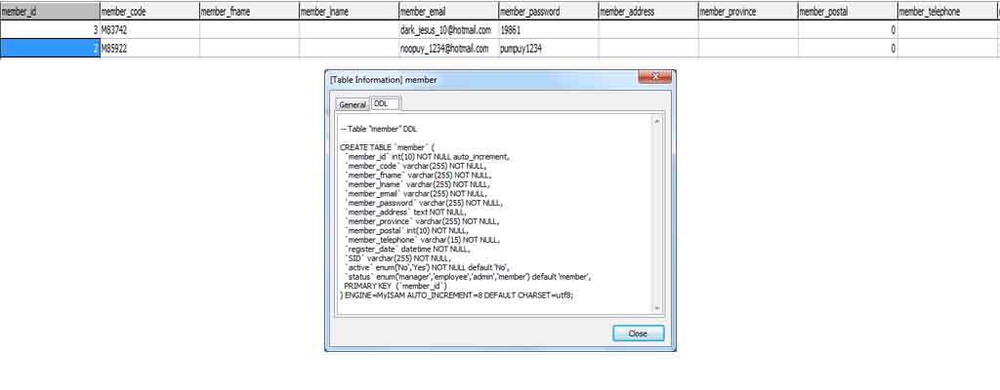Image resolution: width=1000 pixels, height=390 pixels.
Task: Click the member_postal column header
Action: [848, 12]
